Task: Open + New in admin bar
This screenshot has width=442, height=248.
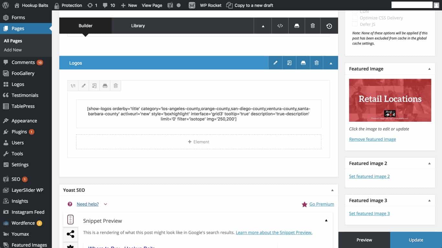Action: (129, 5)
